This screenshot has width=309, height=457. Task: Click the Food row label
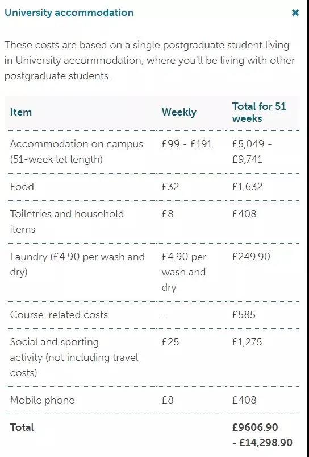22,187
